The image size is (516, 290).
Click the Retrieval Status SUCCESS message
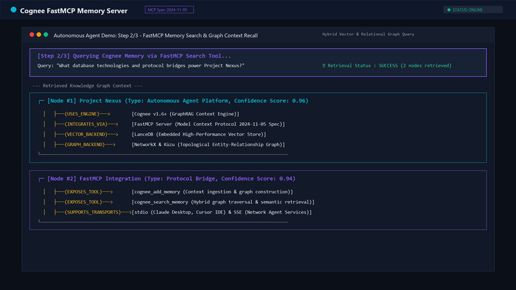[x=389, y=65]
